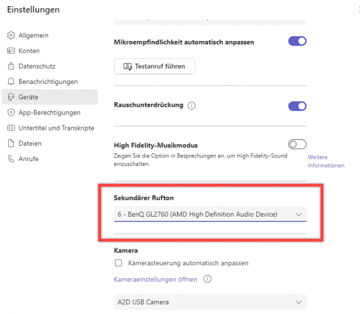
Task: Click the Untertitel und Transkripte CC icon
Action: coord(11,128)
